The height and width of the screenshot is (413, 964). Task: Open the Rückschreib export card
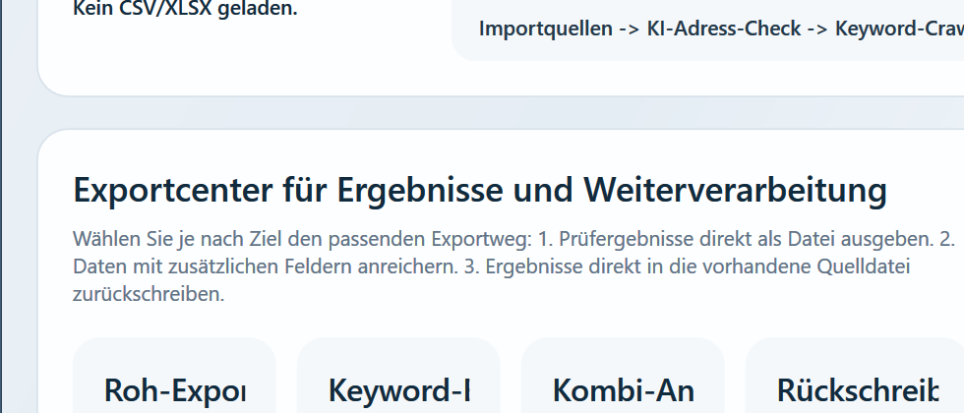855,376
